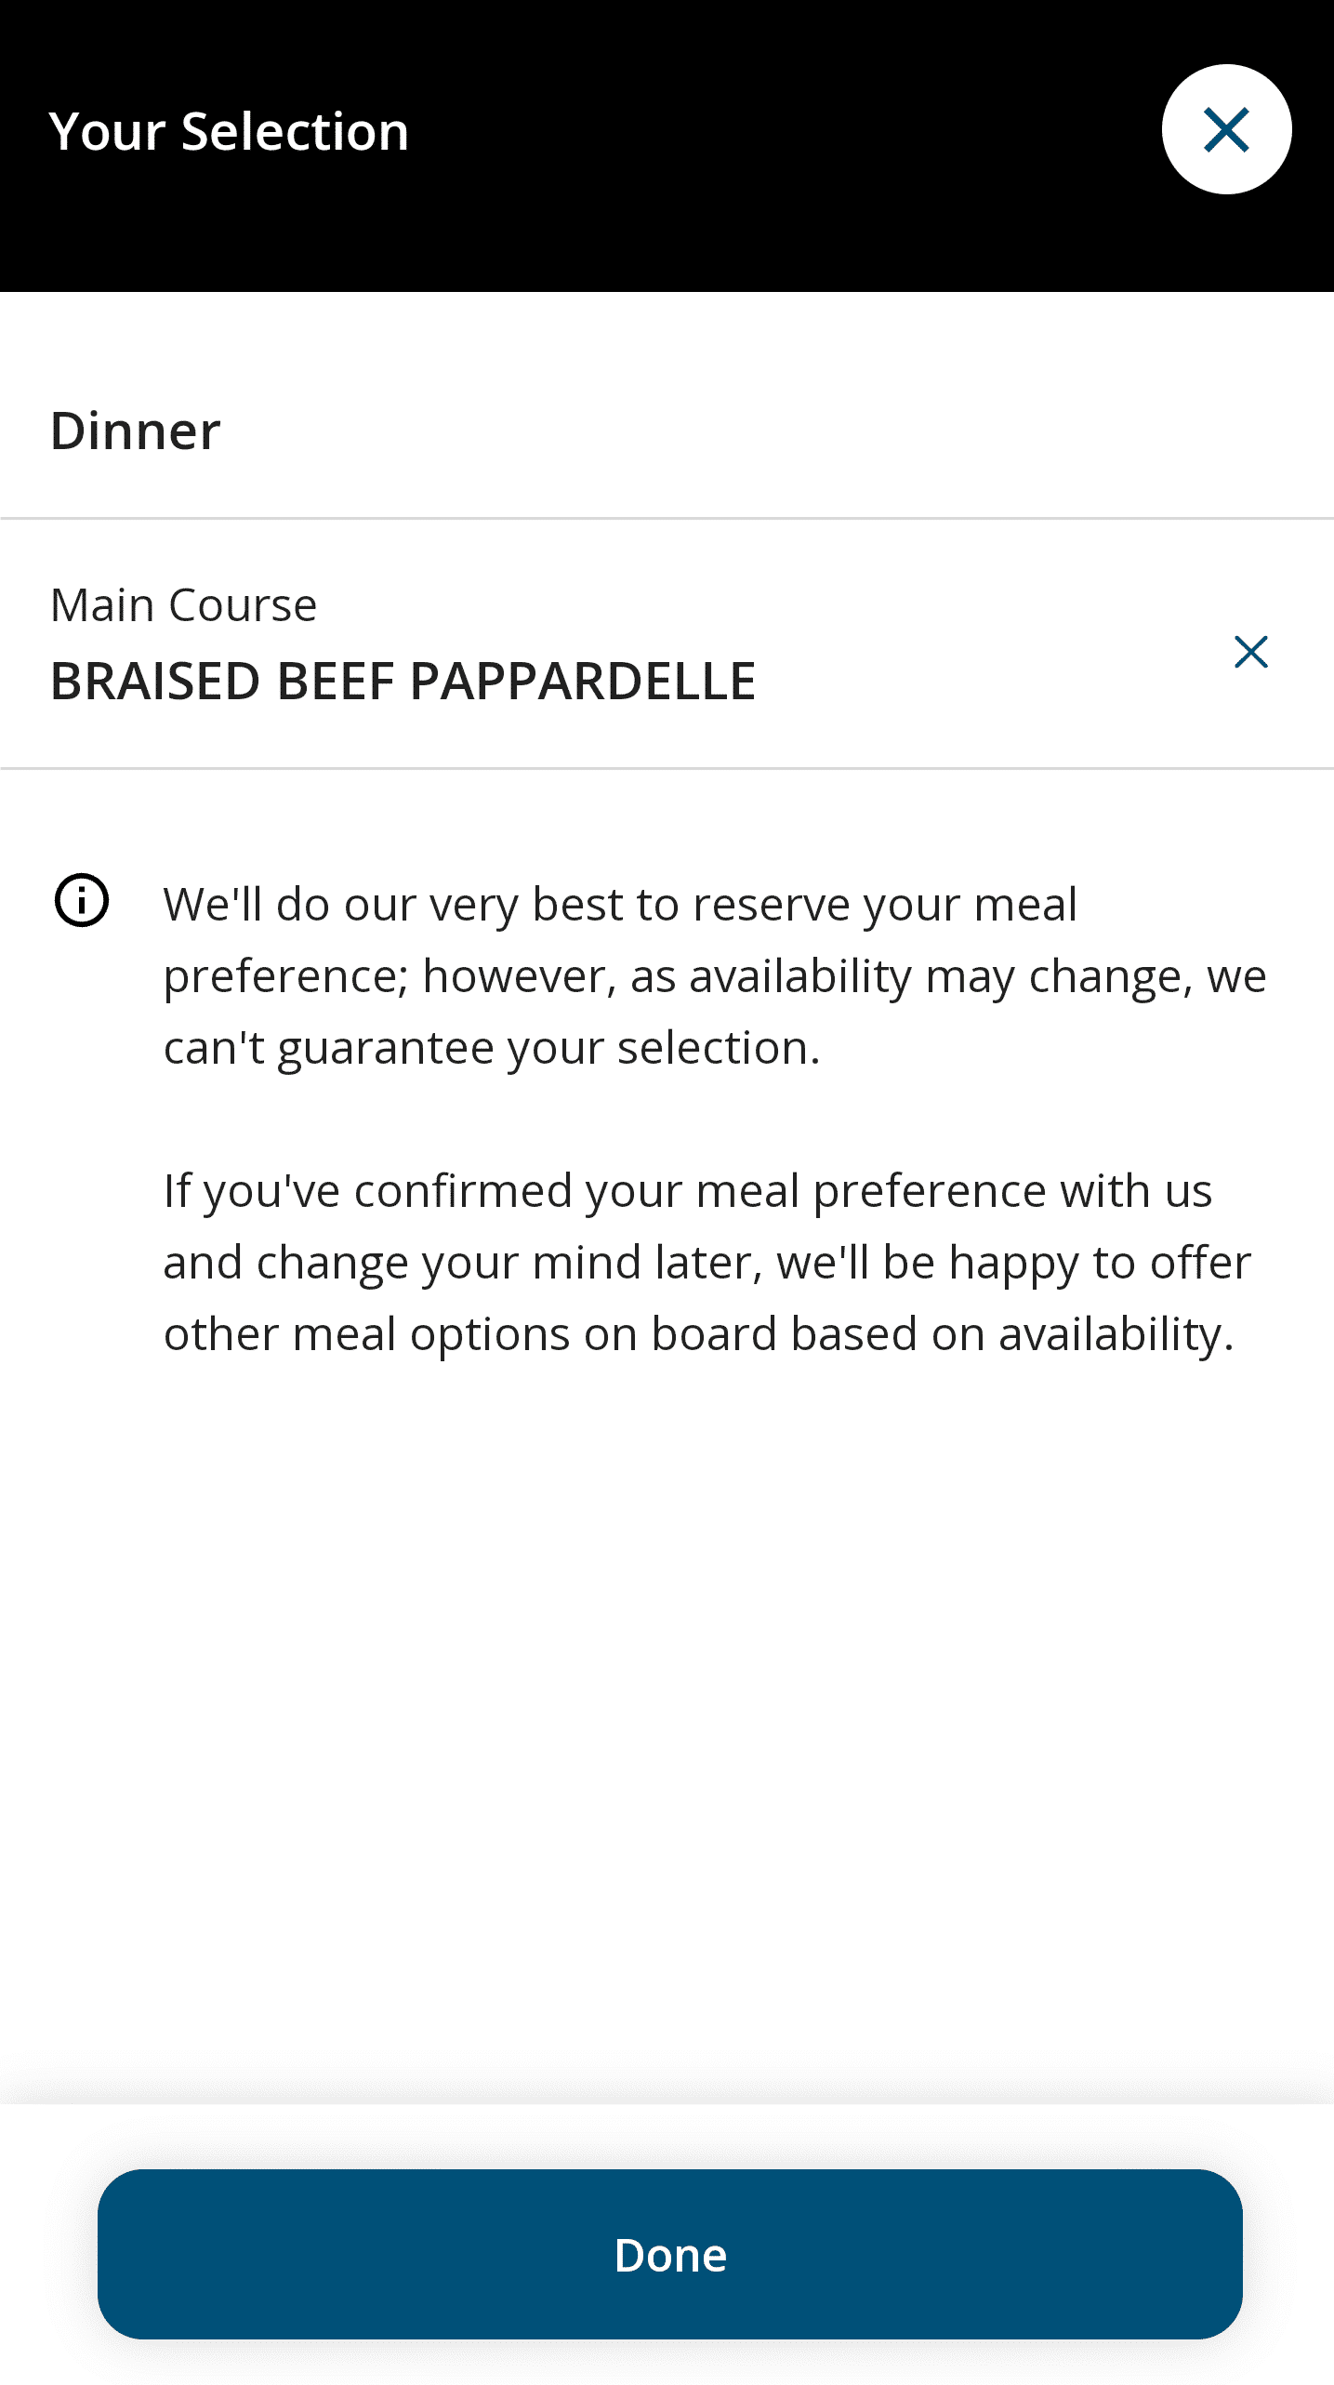Click the black header bar background

744,232
